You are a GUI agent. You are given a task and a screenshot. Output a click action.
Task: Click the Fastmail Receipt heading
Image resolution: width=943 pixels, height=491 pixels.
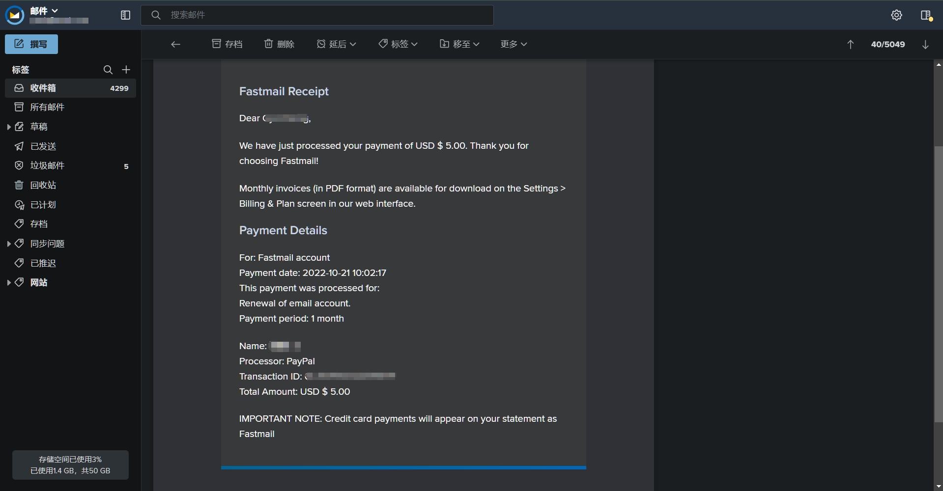(x=284, y=91)
